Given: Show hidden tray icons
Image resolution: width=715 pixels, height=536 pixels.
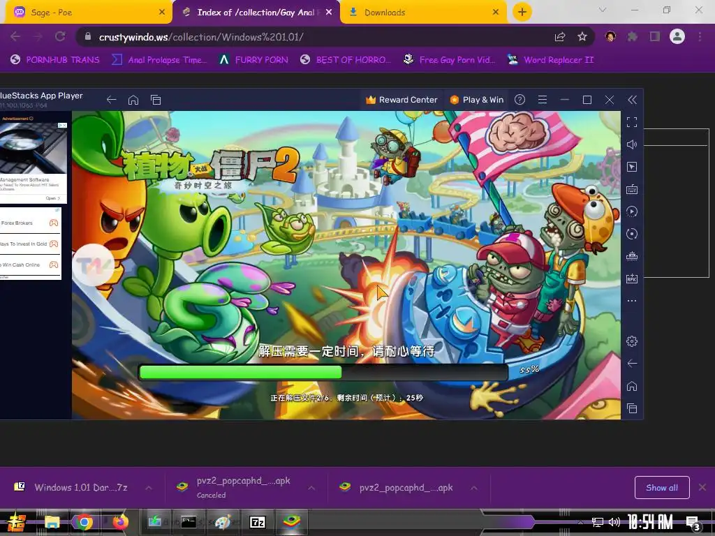Looking at the screenshot, I should (581, 522).
